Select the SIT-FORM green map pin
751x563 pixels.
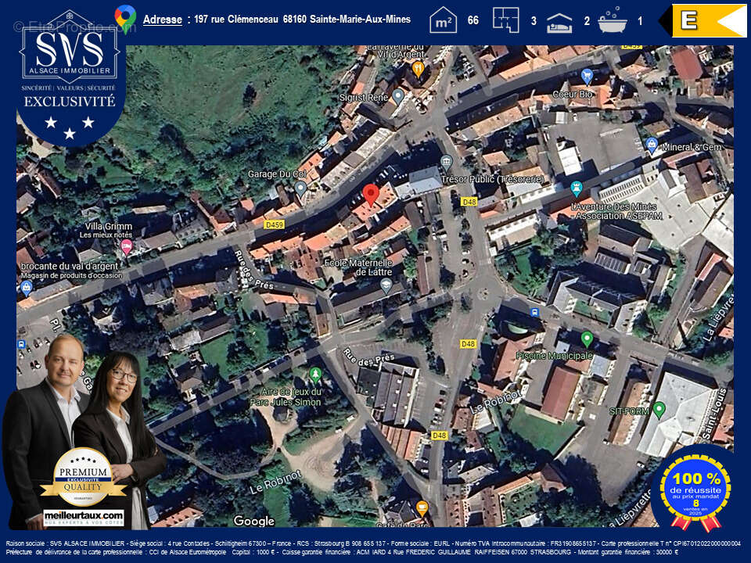659,409
